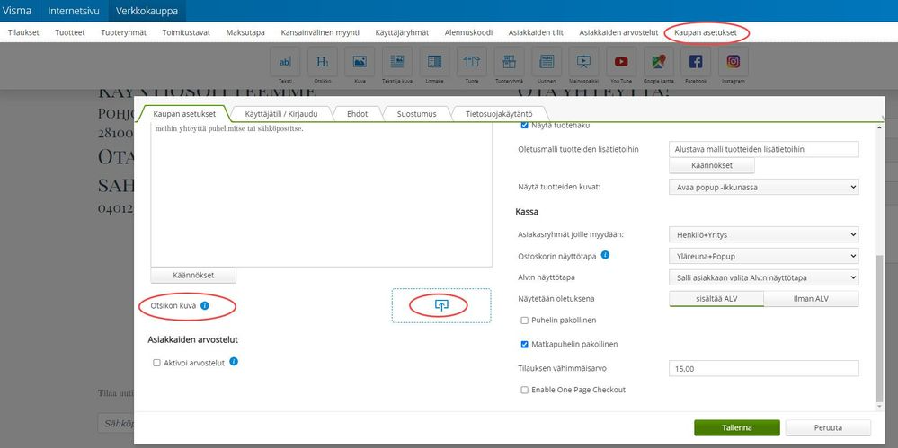Open Ostoskorin näyttötapa dropdown
Viewport: 898px width, 448px height.
(764, 256)
